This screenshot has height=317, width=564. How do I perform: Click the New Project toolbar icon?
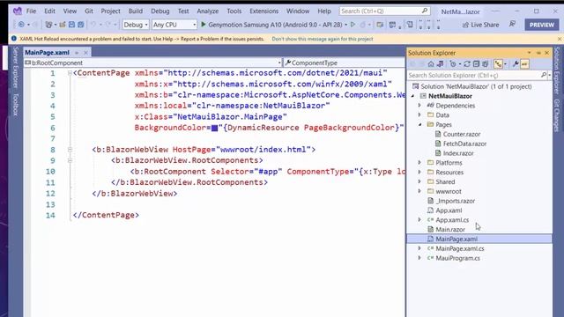(48, 25)
